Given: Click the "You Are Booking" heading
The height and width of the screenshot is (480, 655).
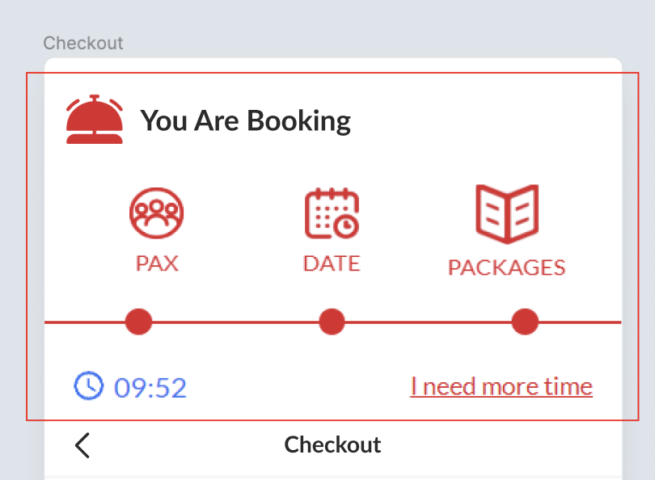Looking at the screenshot, I should point(246,121).
